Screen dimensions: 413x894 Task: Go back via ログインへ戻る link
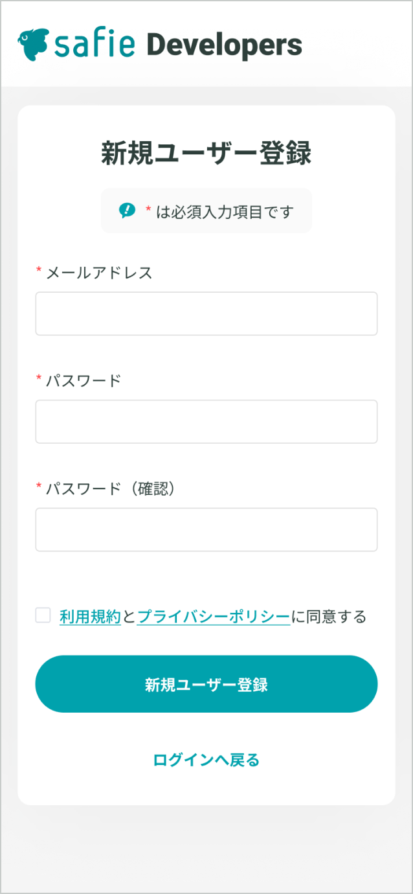pyautogui.click(x=206, y=760)
